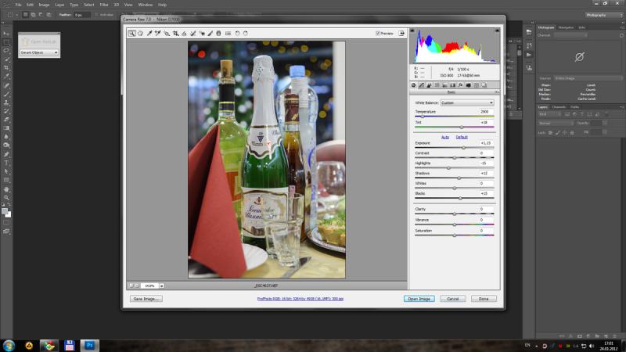The height and width of the screenshot is (352, 626).
Task: Click the Temperature slider handle
Action: point(423,117)
